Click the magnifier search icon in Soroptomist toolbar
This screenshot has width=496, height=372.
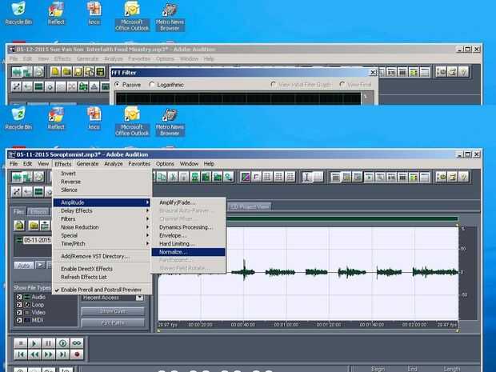pyautogui.click(x=228, y=177)
